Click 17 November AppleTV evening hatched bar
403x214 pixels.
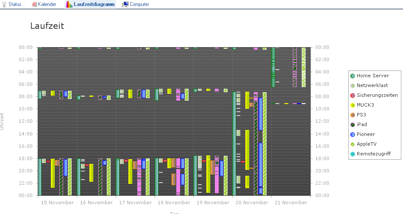(148, 177)
